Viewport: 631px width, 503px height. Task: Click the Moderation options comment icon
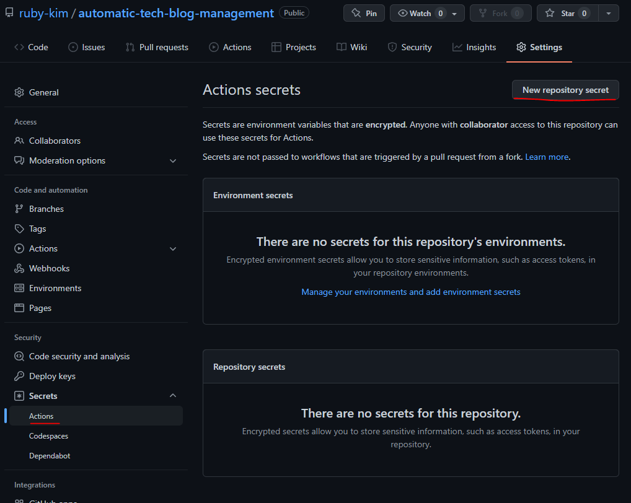click(x=19, y=160)
